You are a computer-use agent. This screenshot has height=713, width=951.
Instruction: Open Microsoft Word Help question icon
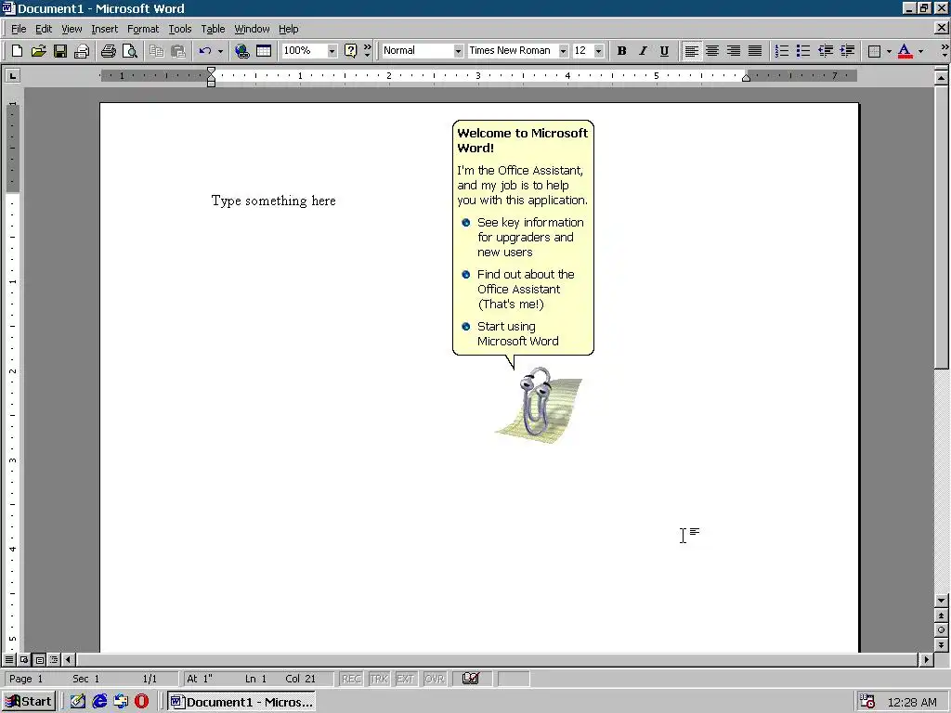(x=350, y=51)
